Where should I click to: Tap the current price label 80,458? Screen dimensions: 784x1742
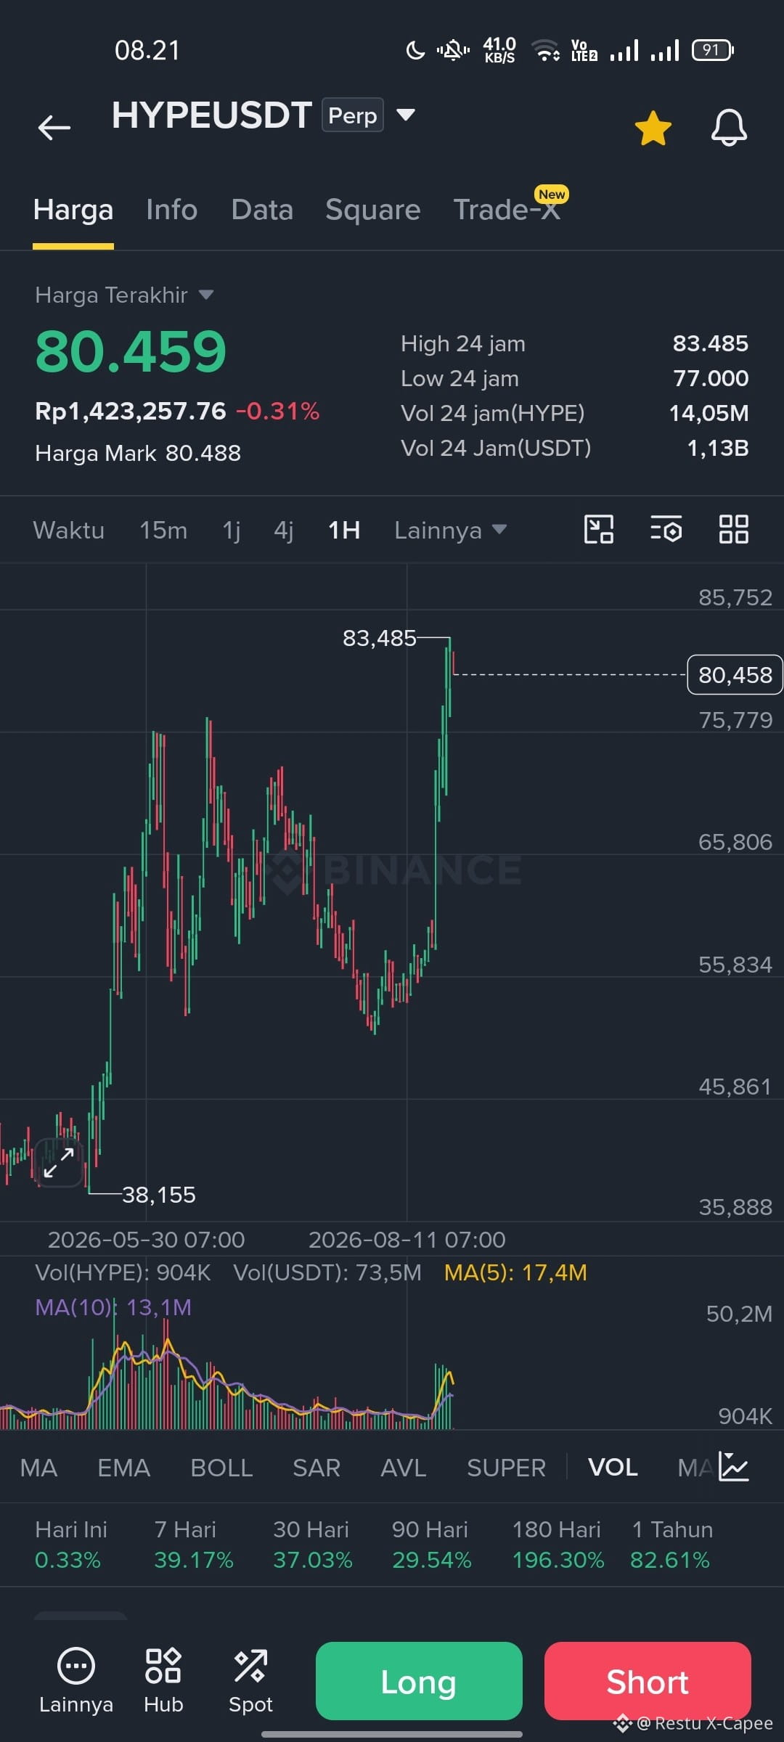coord(735,675)
